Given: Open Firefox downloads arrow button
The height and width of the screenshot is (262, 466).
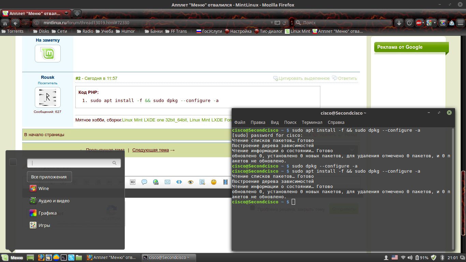Looking at the screenshot, I should click(x=399, y=23).
